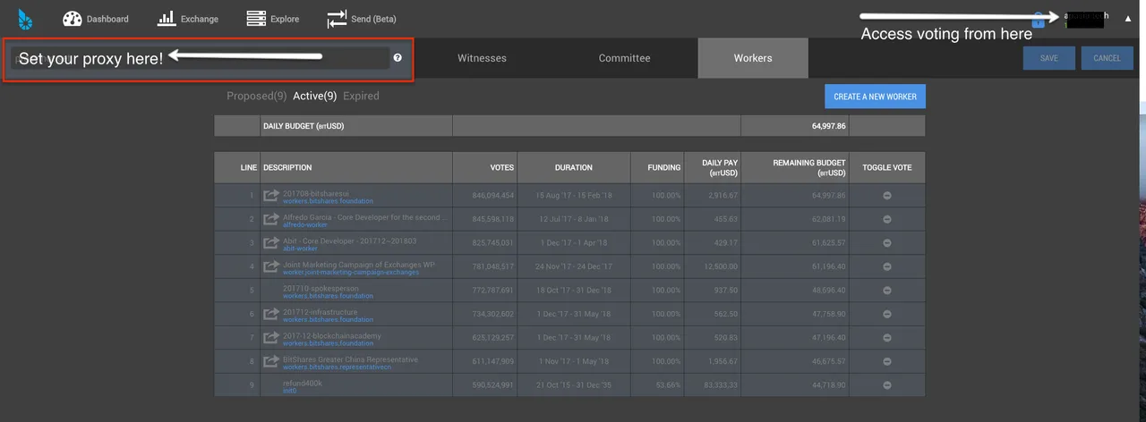1146x422 pixels.
Task: Click the 201710-spokesperson worker name
Action: pos(321,288)
